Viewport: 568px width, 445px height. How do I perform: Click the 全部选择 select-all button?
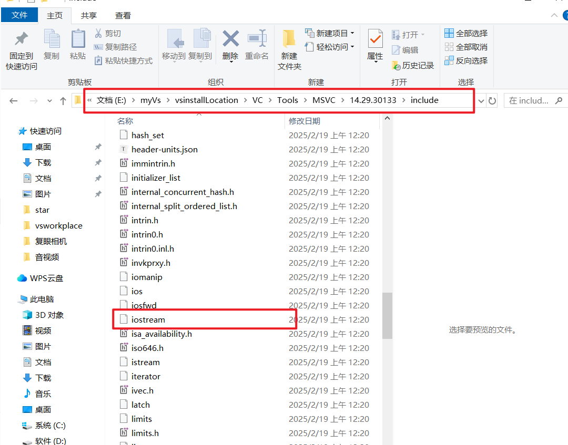465,33
